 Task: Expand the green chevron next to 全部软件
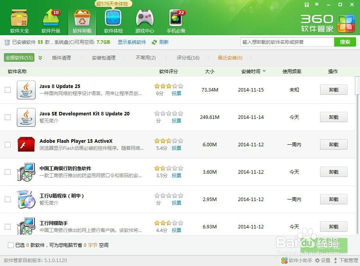point(40,58)
